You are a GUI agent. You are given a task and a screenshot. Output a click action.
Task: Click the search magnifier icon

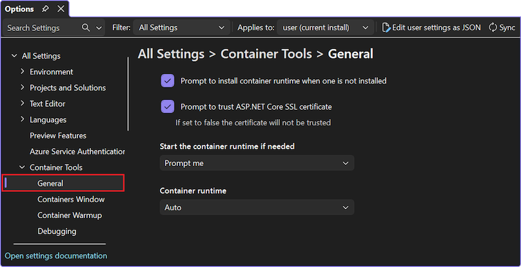pyautogui.click(x=86, y=28)
